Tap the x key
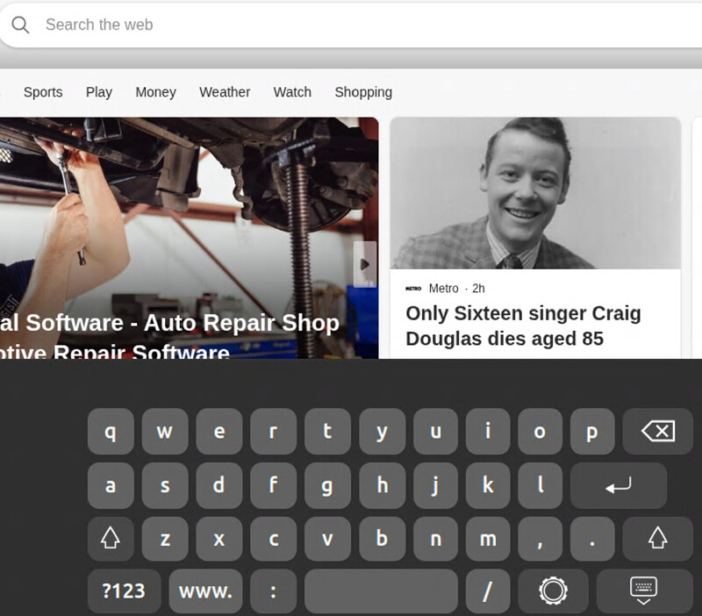The height and width of the screenshot is (616, 702). (219, 539)
